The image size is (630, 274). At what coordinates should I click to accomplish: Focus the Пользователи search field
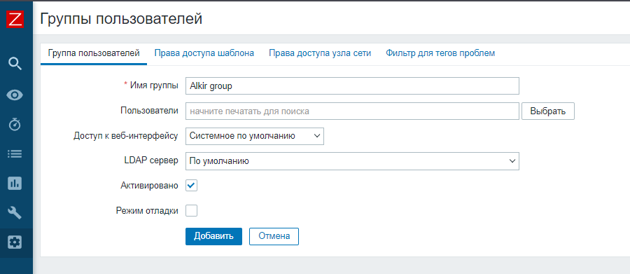tap(352, 111)
